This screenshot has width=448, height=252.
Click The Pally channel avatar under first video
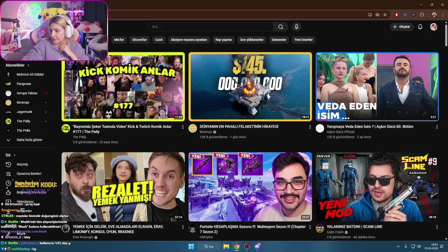66,128
